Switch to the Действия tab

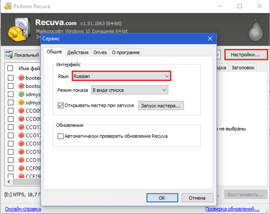[78, 52]
